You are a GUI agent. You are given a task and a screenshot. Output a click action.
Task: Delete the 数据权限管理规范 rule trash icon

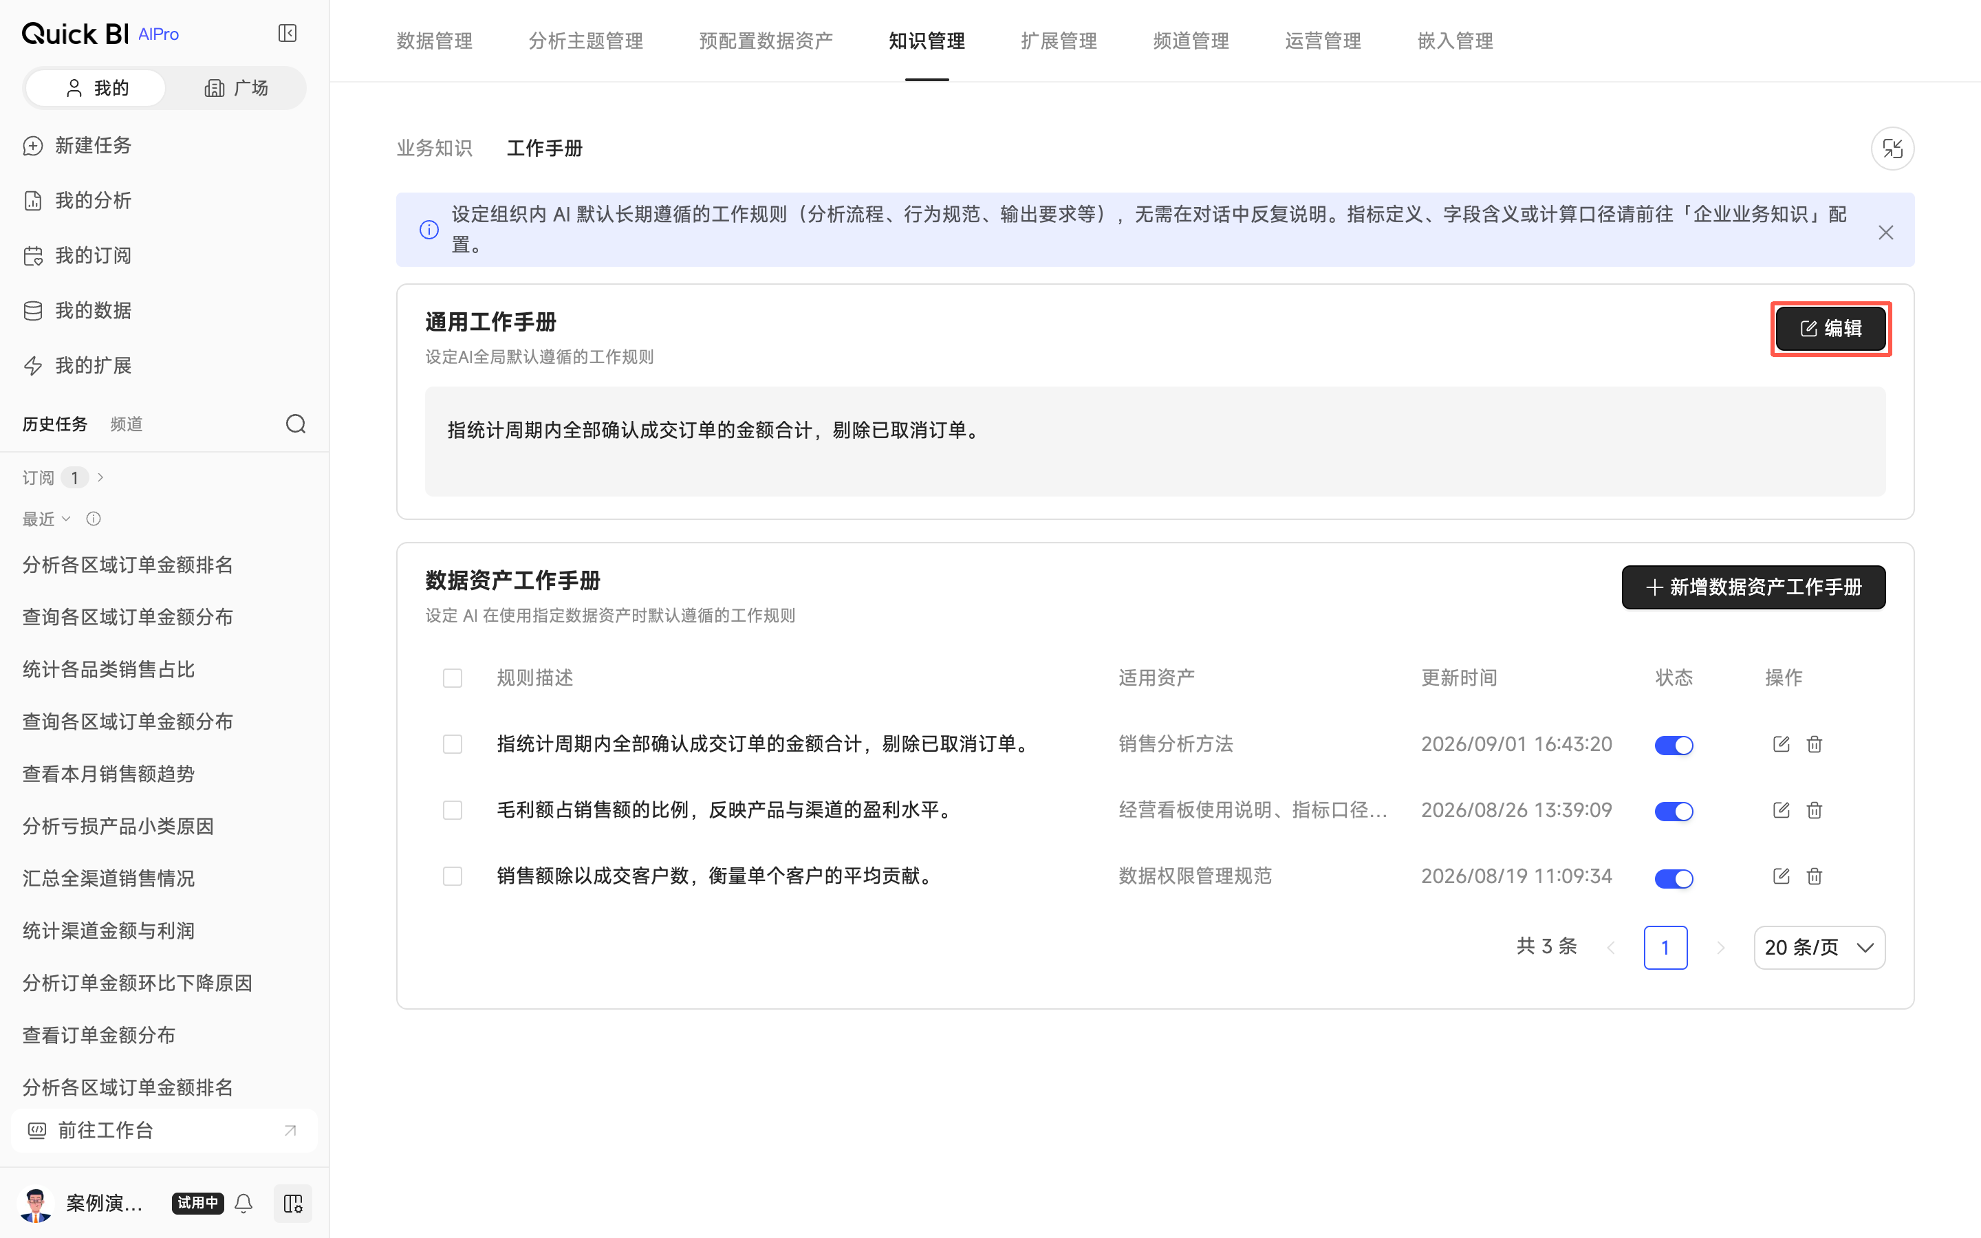[x=1814, y=876]
